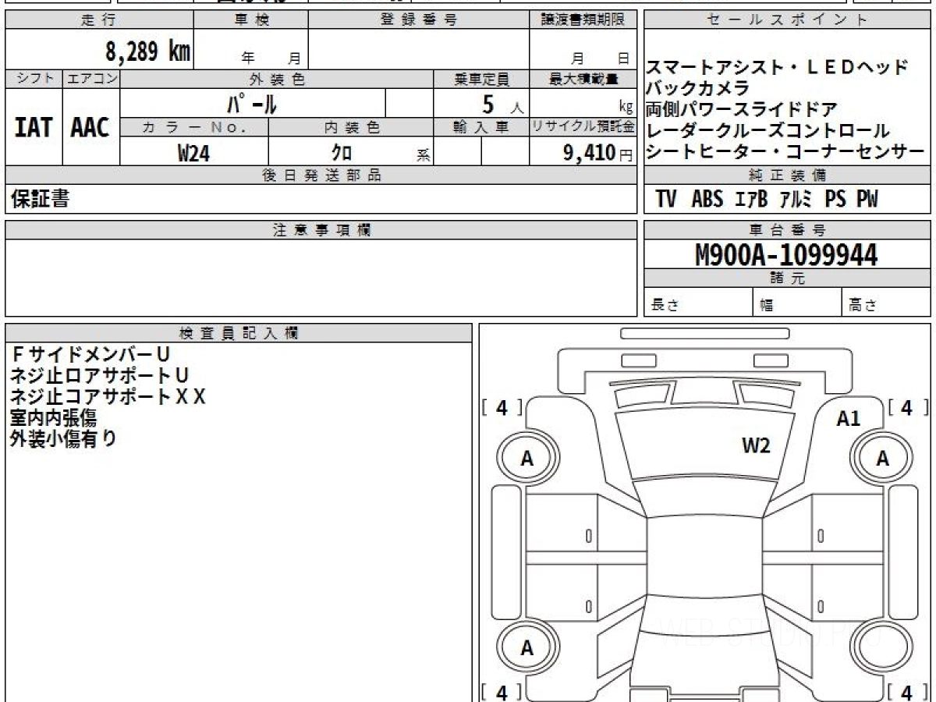The width and height of the screenshot is (936, 702).
Task: Select the ネジ止ロアサポートU note
Action: tap(100, 376)
